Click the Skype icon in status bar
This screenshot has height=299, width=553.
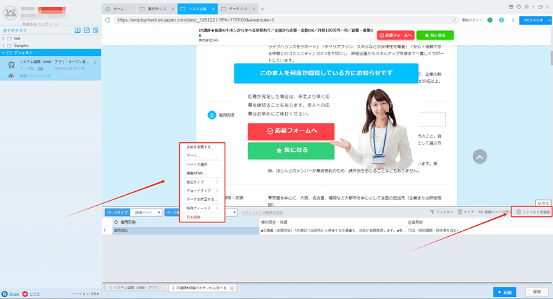[5, 293]
